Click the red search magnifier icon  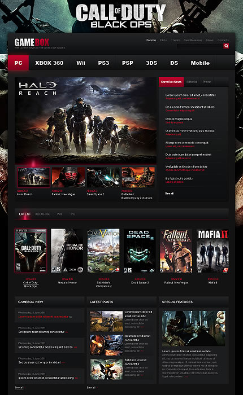(226, 46)
